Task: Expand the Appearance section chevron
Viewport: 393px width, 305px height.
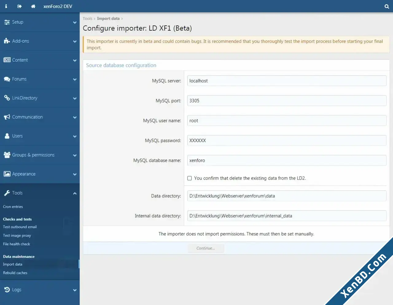Action: tap(75, 174)
